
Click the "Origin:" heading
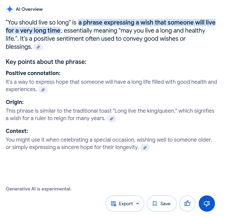click(x=15, y=102)
